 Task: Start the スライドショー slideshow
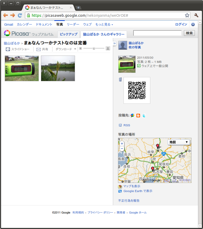click(x=18, y=49)
